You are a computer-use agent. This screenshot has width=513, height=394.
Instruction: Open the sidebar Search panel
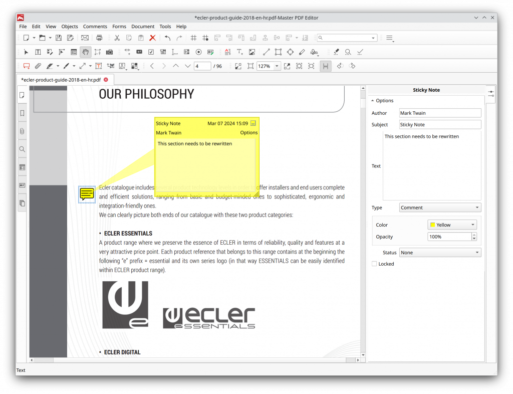coord(22,149)
